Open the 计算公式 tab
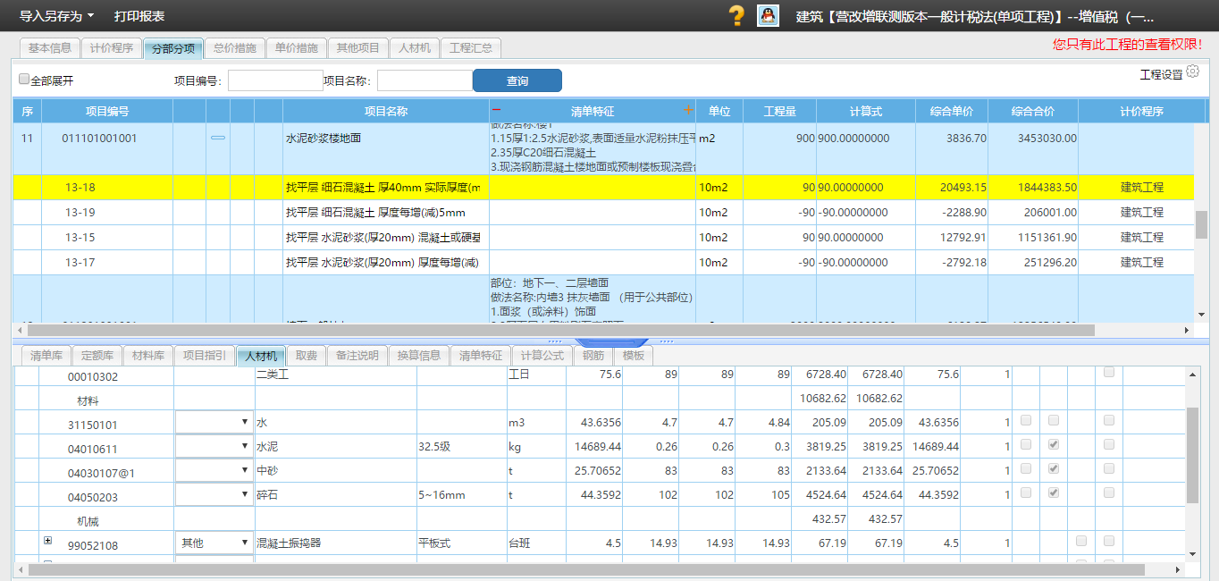Image resolution: width=1219 pixels, height=581 pixels. tap(542, 356)
